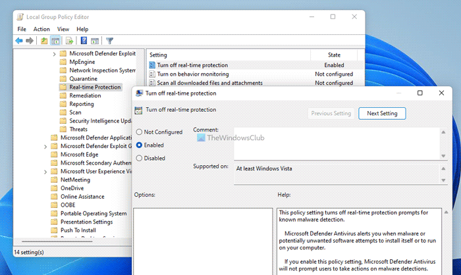Select the Microsoft Defender Application tree item
The width and height of the screenshot is (461, 275).
click(x=96, y=137)
